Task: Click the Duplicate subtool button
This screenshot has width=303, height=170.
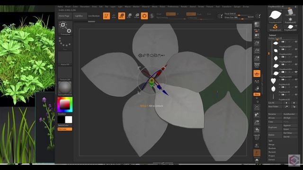Action: pyautogui.click(x=275, y=127)
